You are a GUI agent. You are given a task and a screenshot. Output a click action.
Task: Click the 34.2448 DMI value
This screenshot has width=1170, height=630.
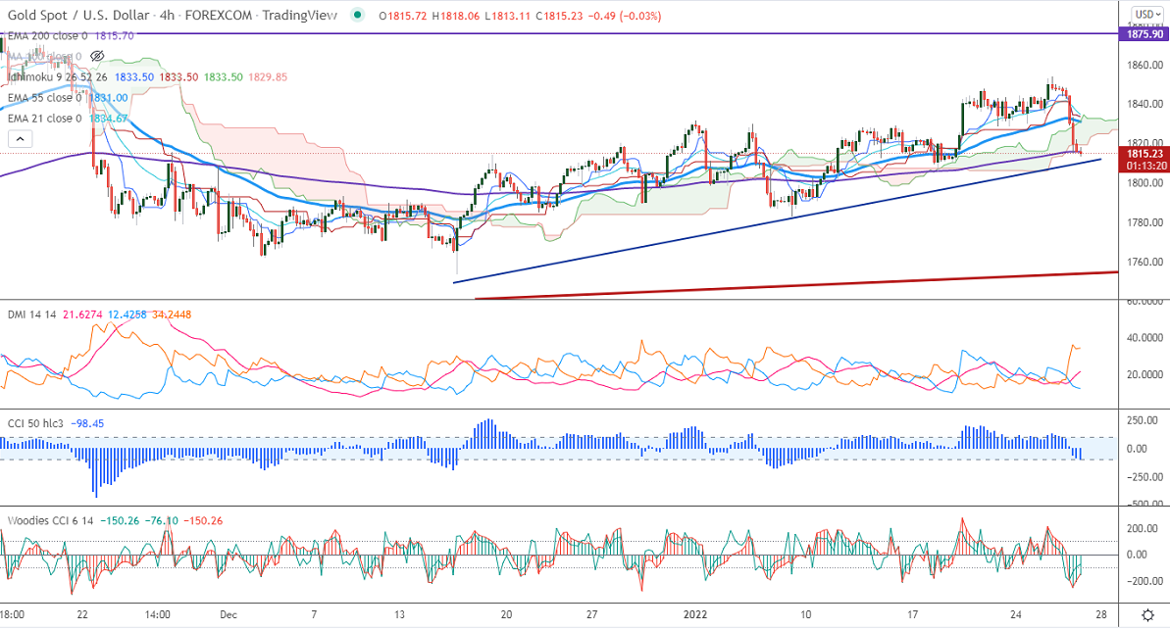[x=171, y=315]
